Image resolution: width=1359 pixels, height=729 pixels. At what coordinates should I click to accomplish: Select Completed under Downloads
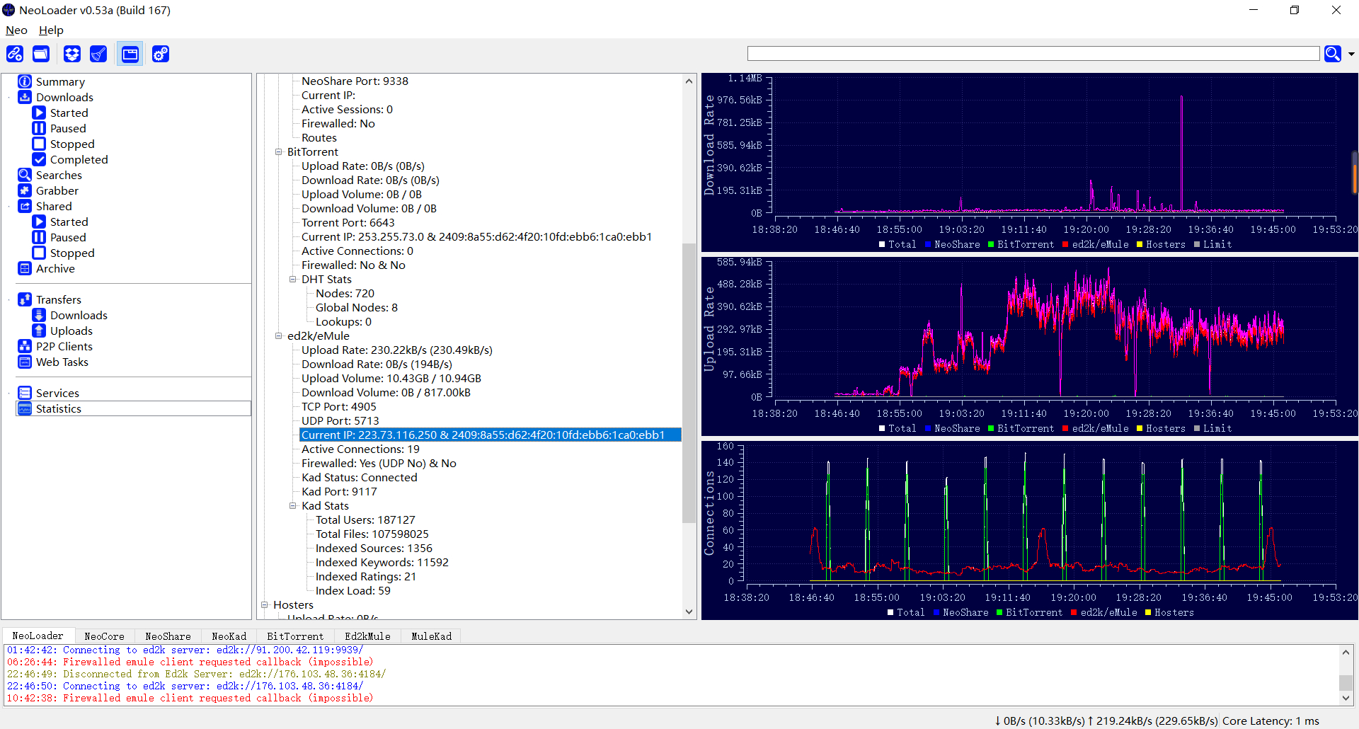(x=79, y=159)
